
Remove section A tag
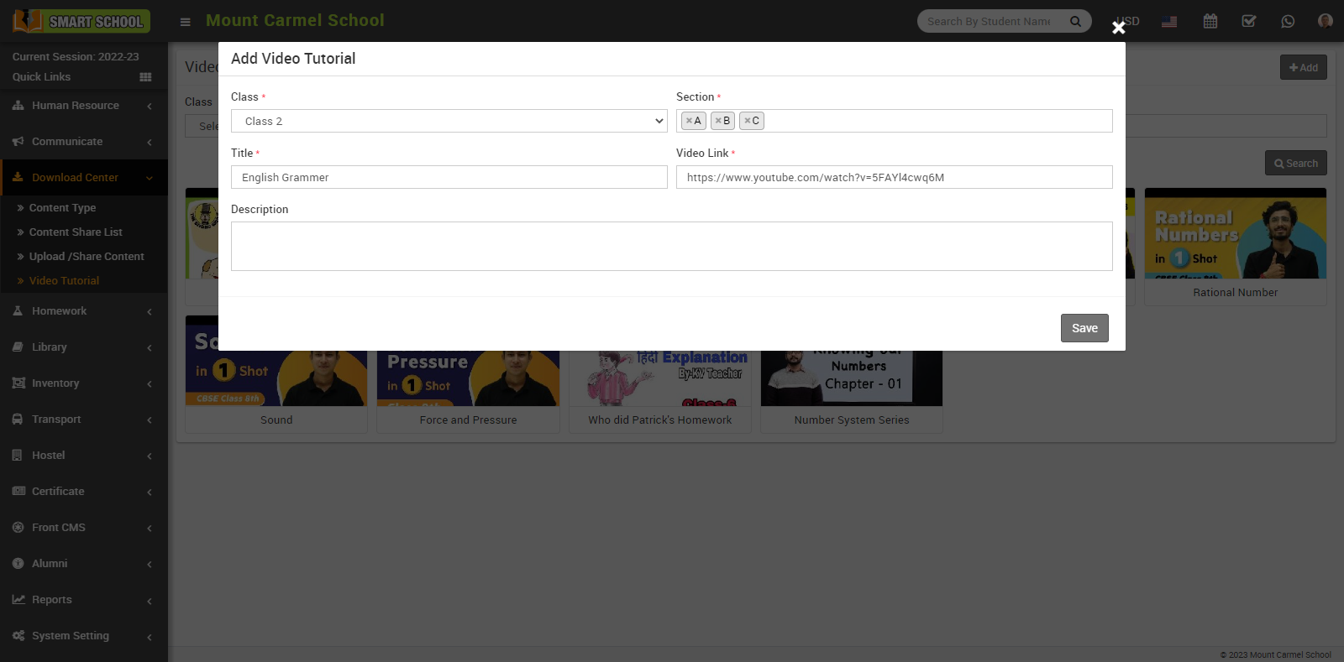[689, 121]
